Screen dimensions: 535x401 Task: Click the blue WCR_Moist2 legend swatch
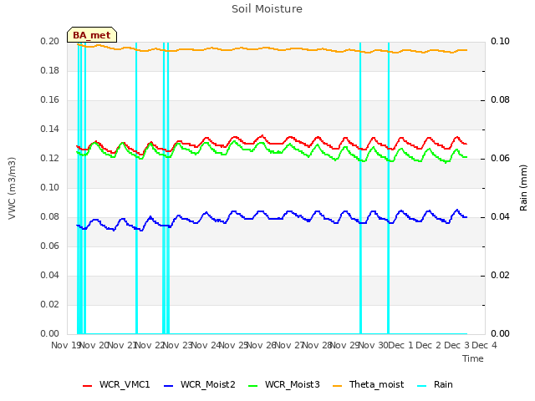(169, 386)
